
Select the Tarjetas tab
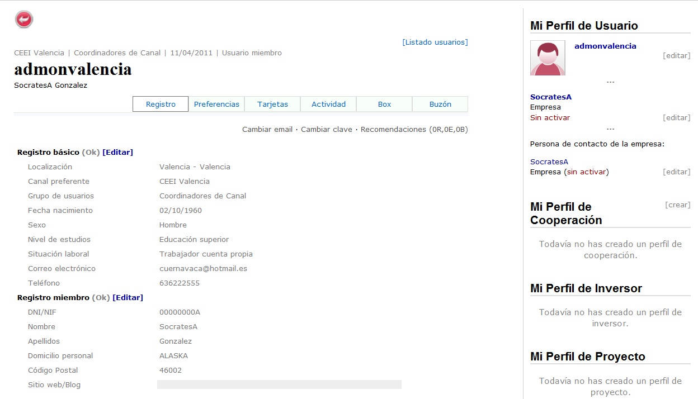tap(272, 104)
